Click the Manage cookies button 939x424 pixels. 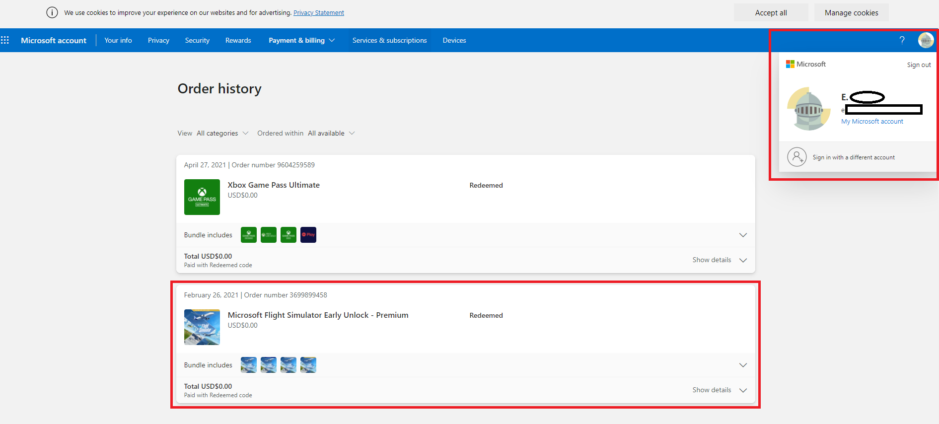(852, 12)
